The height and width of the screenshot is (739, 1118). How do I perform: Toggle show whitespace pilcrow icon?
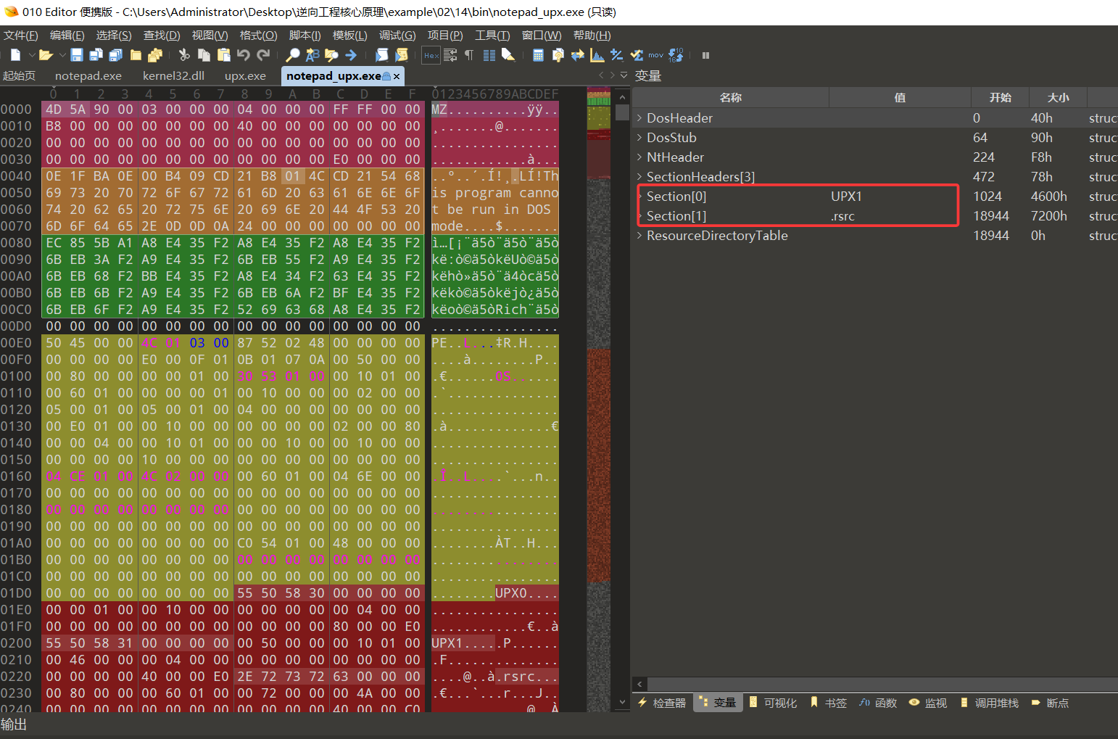[469, 55]
